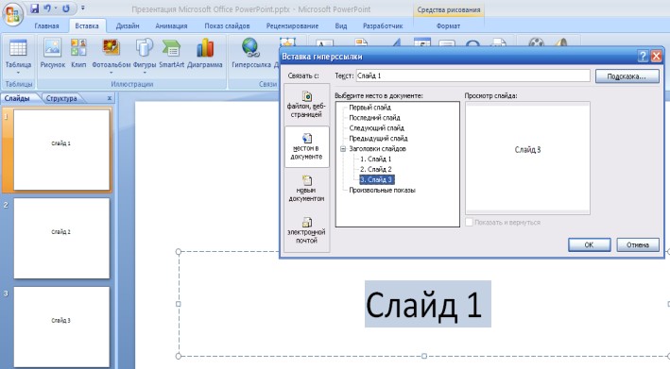Choose 2. Слайд 2 in document list
Image resolution: width=670 pixels, height=369 pixels.
pos(375,169)
